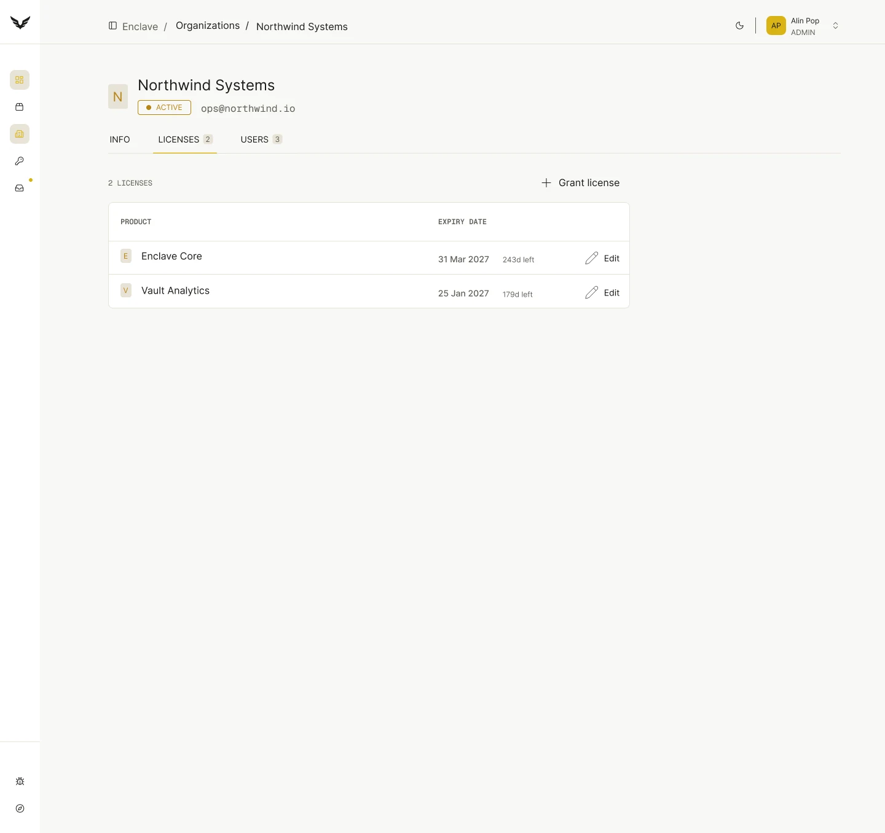Open the inbox tray sidebar icon

click(20, 188)
